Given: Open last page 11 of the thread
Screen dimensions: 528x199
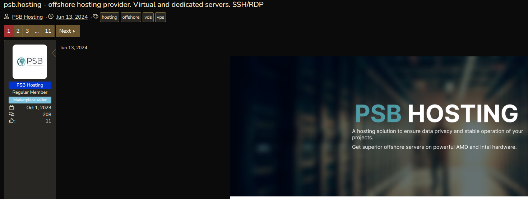Looking at the screenshot, I should (48, 31).
